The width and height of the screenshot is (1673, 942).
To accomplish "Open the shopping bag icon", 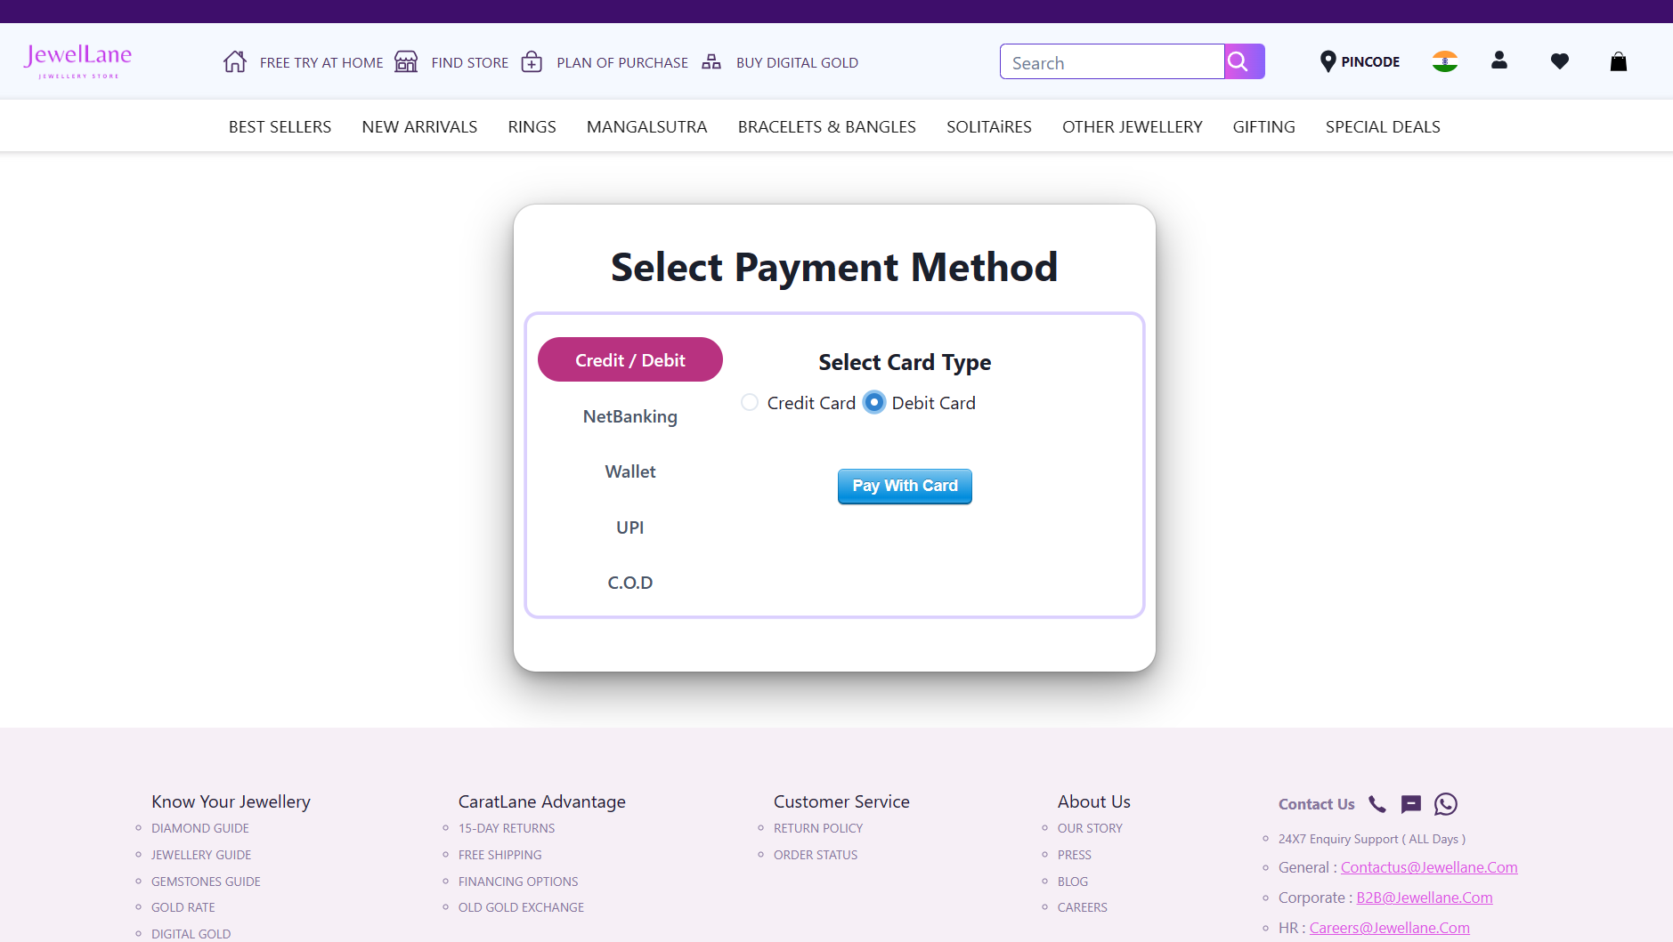I will pos(1618,61).
